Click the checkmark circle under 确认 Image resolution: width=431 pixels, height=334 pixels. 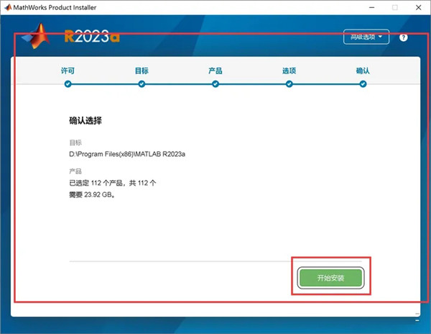[363, 84]
